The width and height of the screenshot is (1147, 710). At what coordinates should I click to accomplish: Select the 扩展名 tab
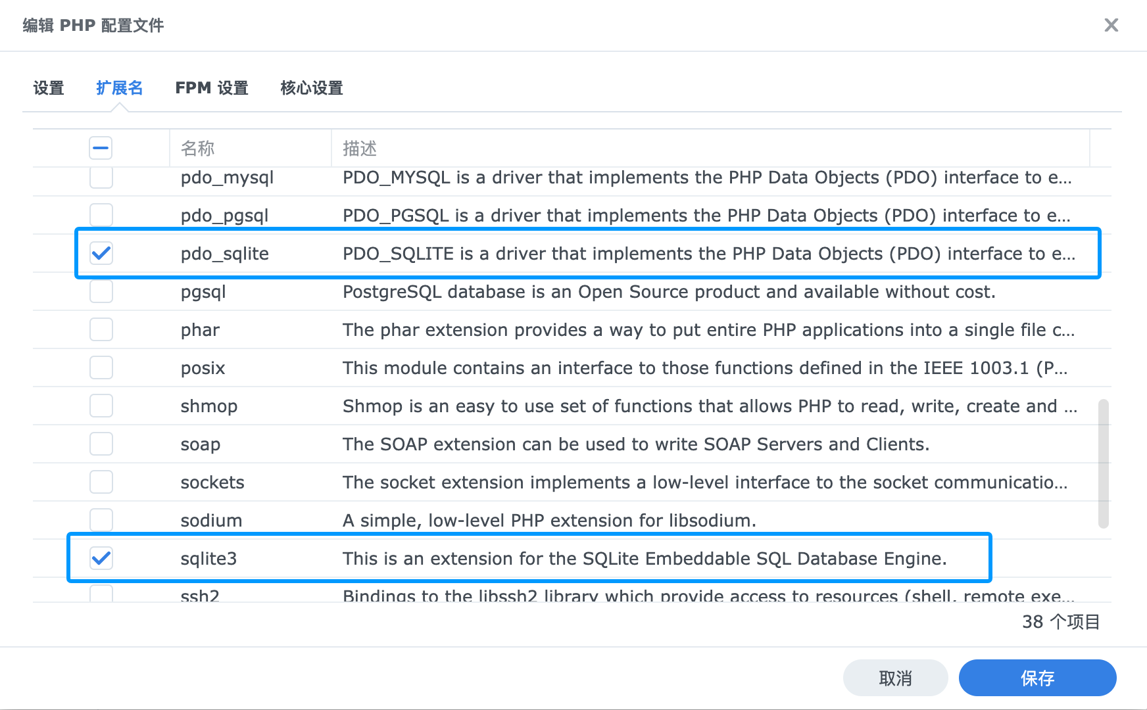pyautogui.click(x=119, y=88)
